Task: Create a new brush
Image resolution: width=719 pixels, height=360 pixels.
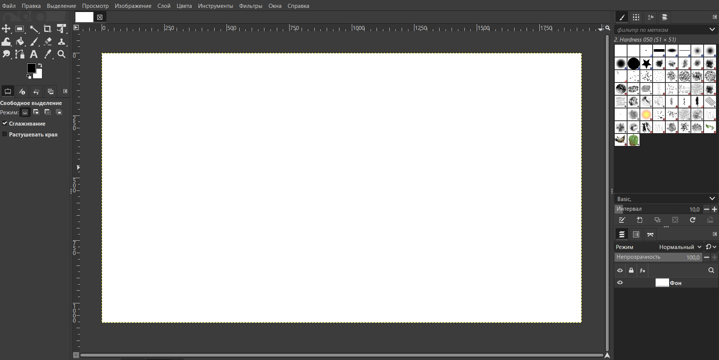Action: [x=639, y=220]
